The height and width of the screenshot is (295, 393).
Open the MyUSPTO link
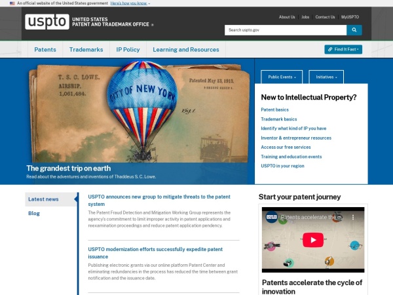point(350,17)
